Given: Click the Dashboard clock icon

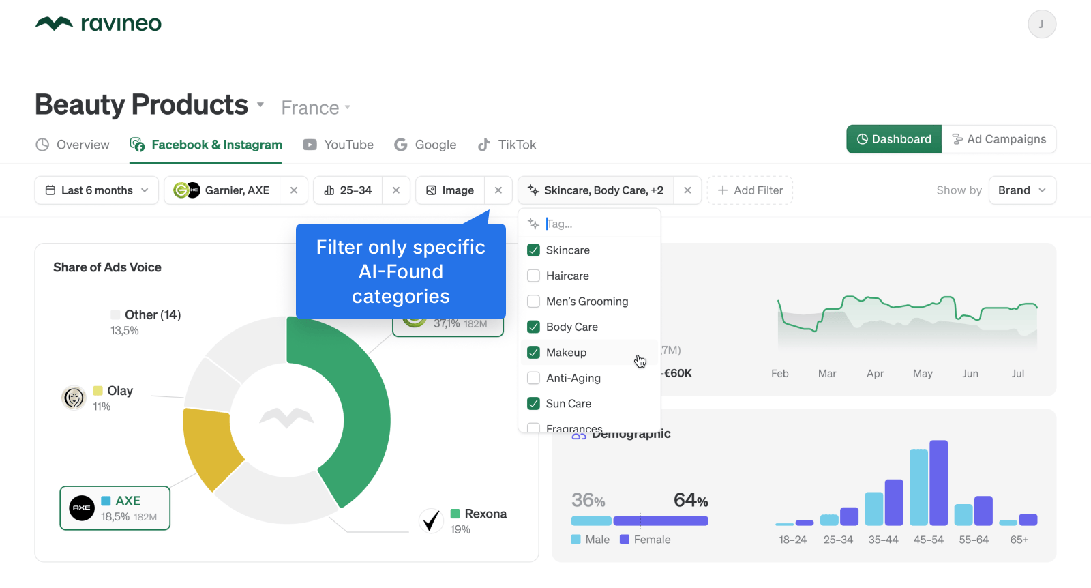Looking at the screenshot, I should coord(863,139).
